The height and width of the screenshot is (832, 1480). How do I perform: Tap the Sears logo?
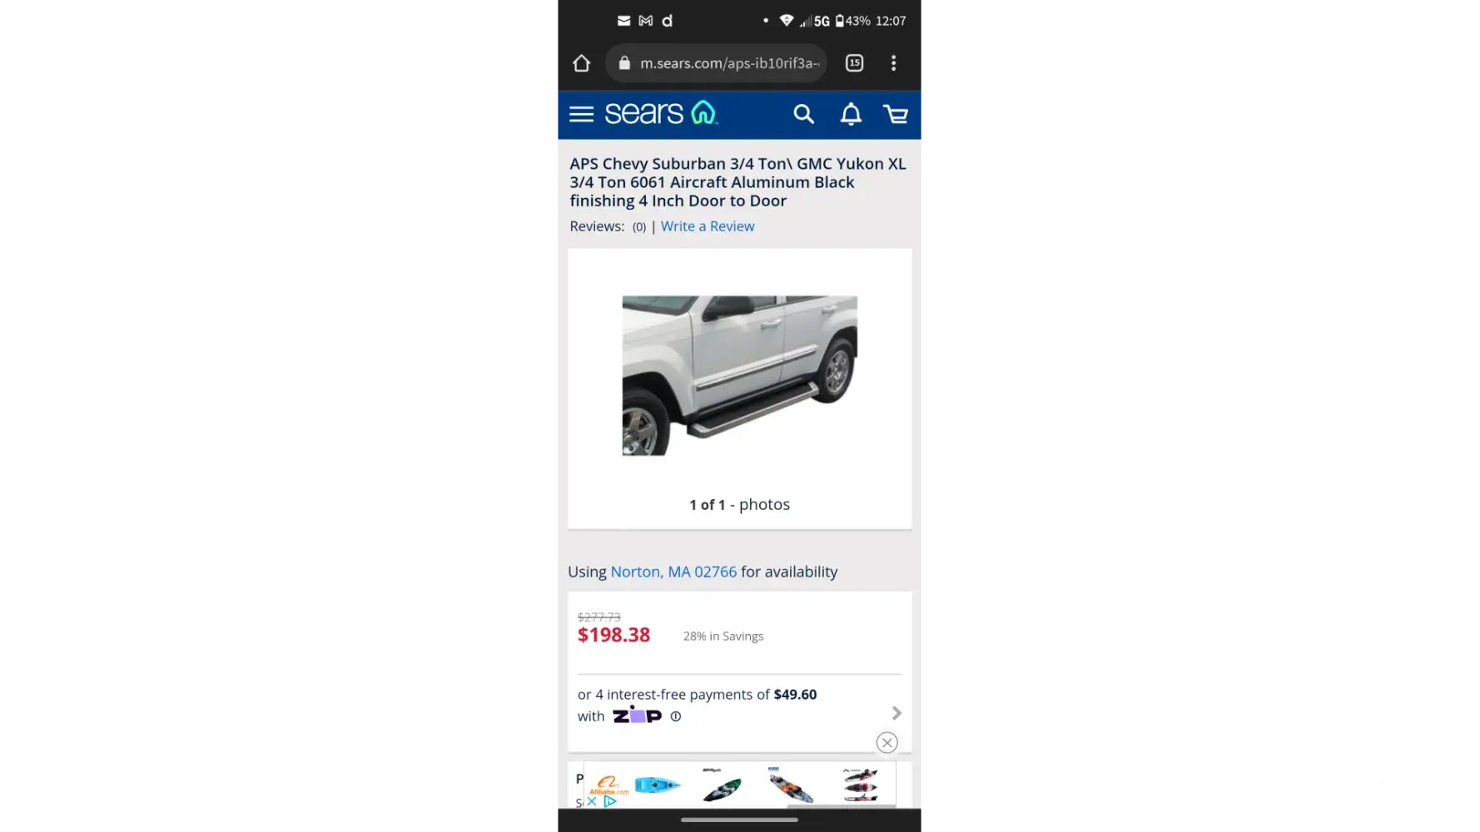pos(661,113)
